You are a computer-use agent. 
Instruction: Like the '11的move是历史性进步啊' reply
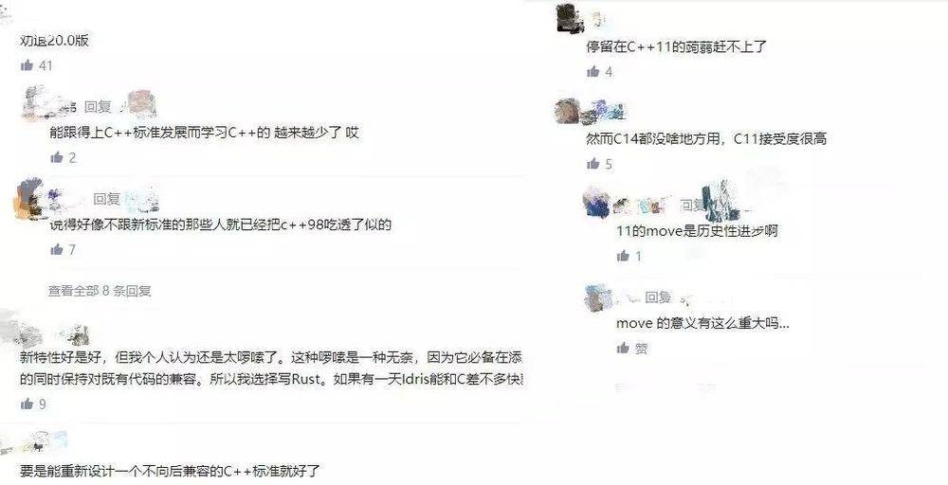623,256
